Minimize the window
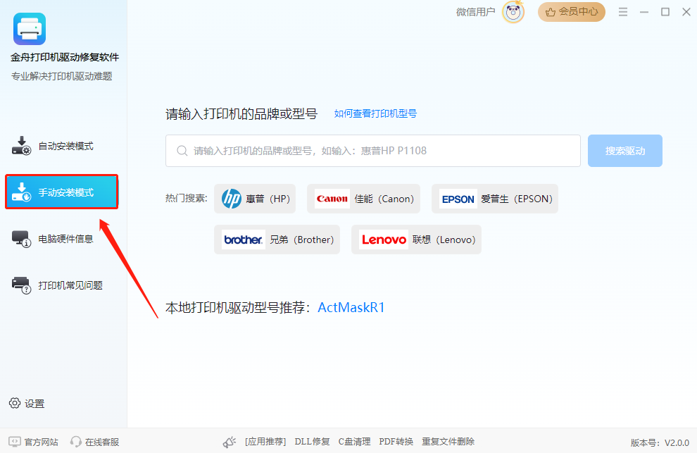Screen dimensions: 697x453 tap(644, 12)
